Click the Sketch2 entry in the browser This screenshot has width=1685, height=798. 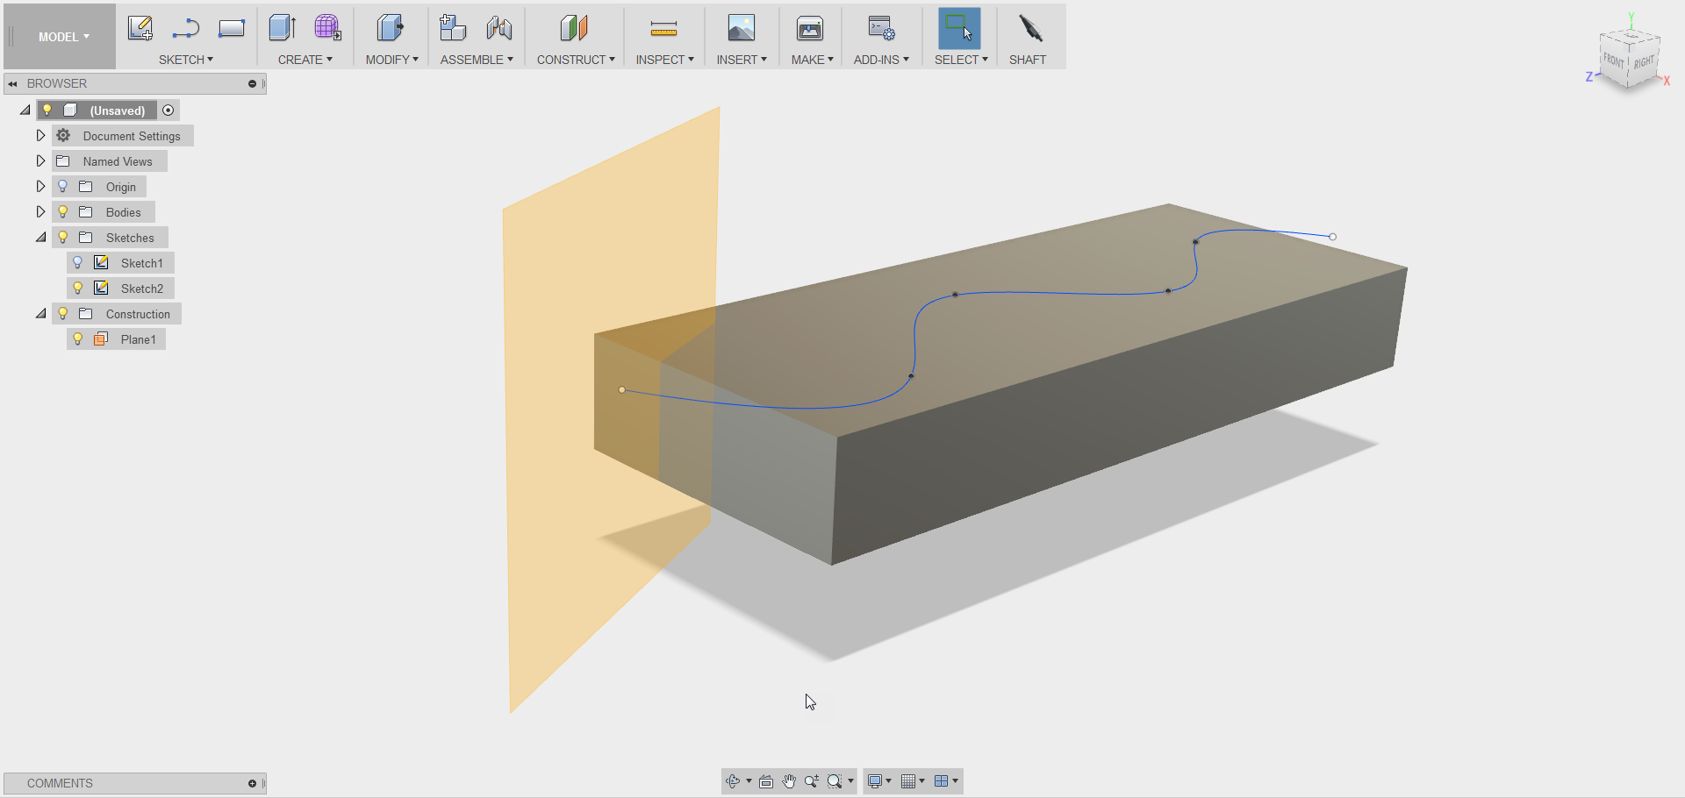[x=142, y=288]
